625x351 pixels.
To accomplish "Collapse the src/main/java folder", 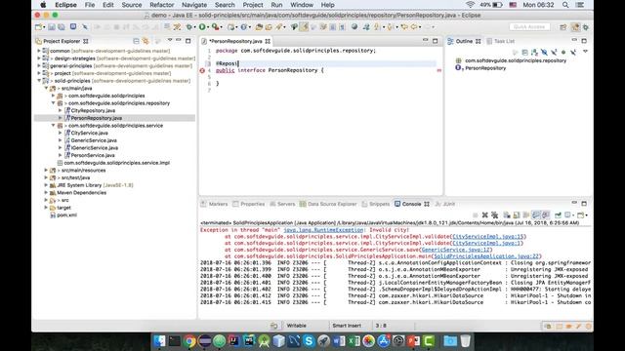I will (46, 89).
